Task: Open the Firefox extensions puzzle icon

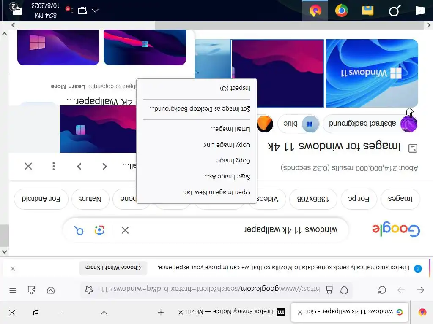Action: tap(31, 290)
